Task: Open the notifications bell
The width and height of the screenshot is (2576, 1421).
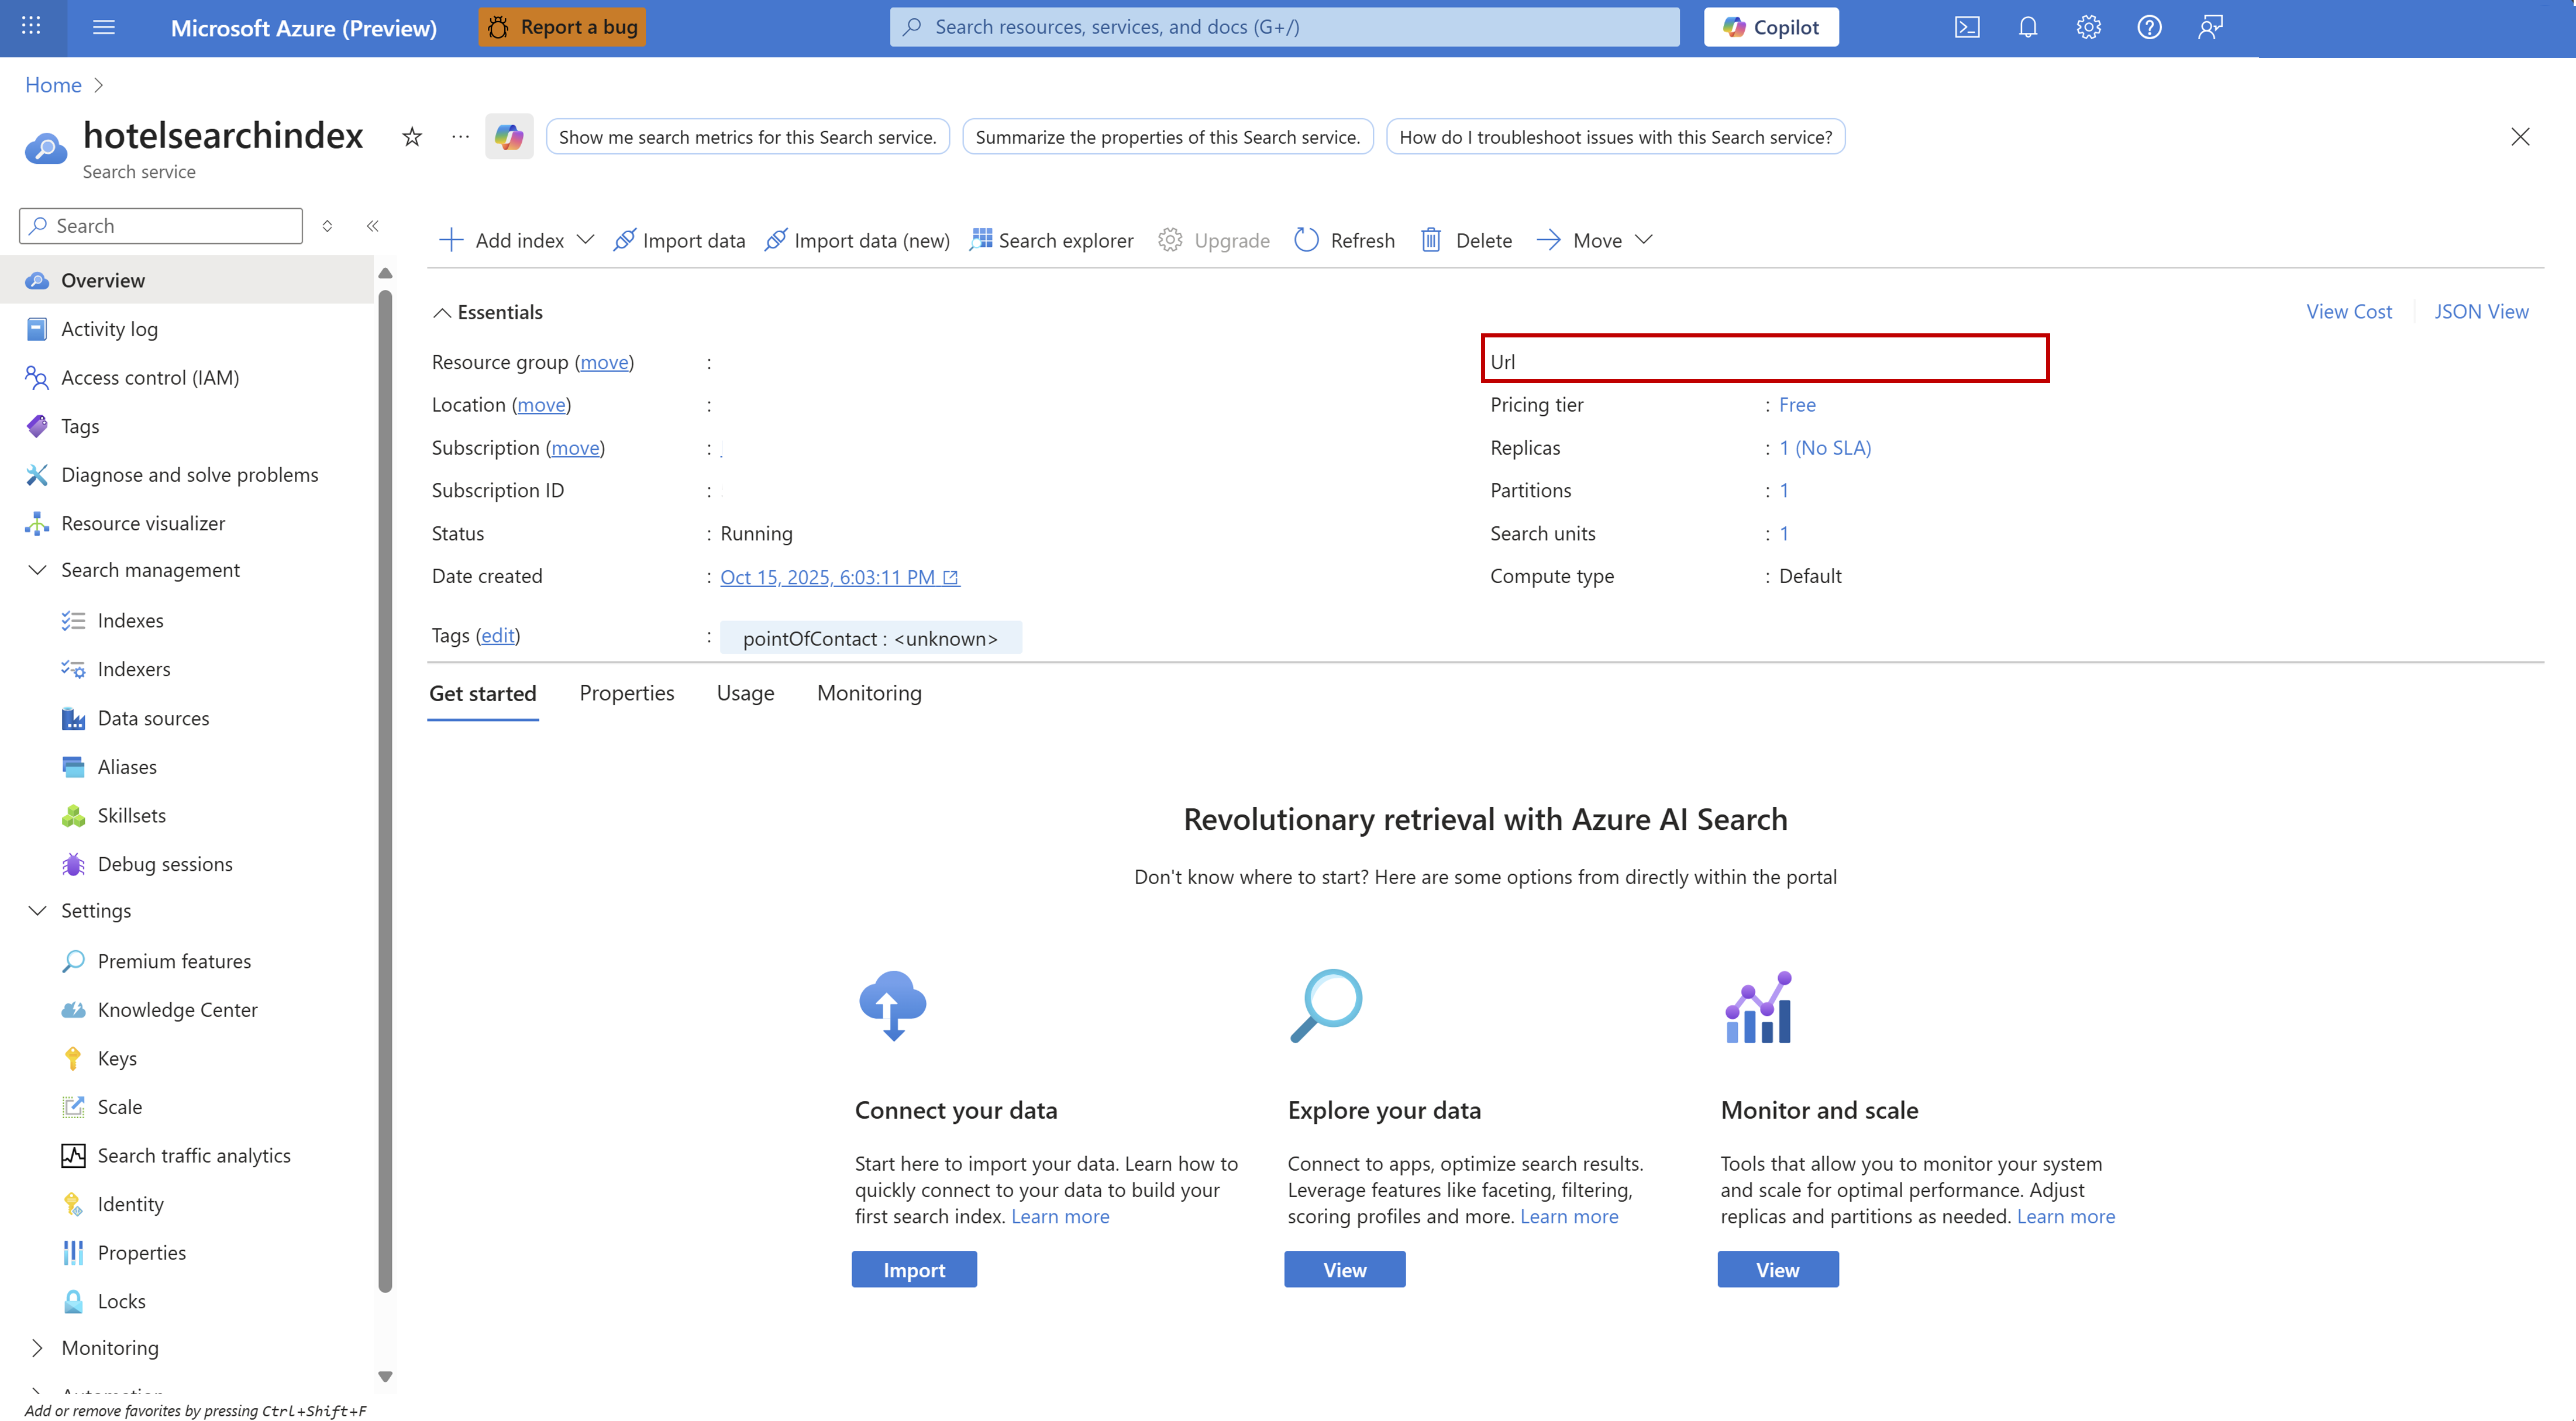Action: 2028,27
